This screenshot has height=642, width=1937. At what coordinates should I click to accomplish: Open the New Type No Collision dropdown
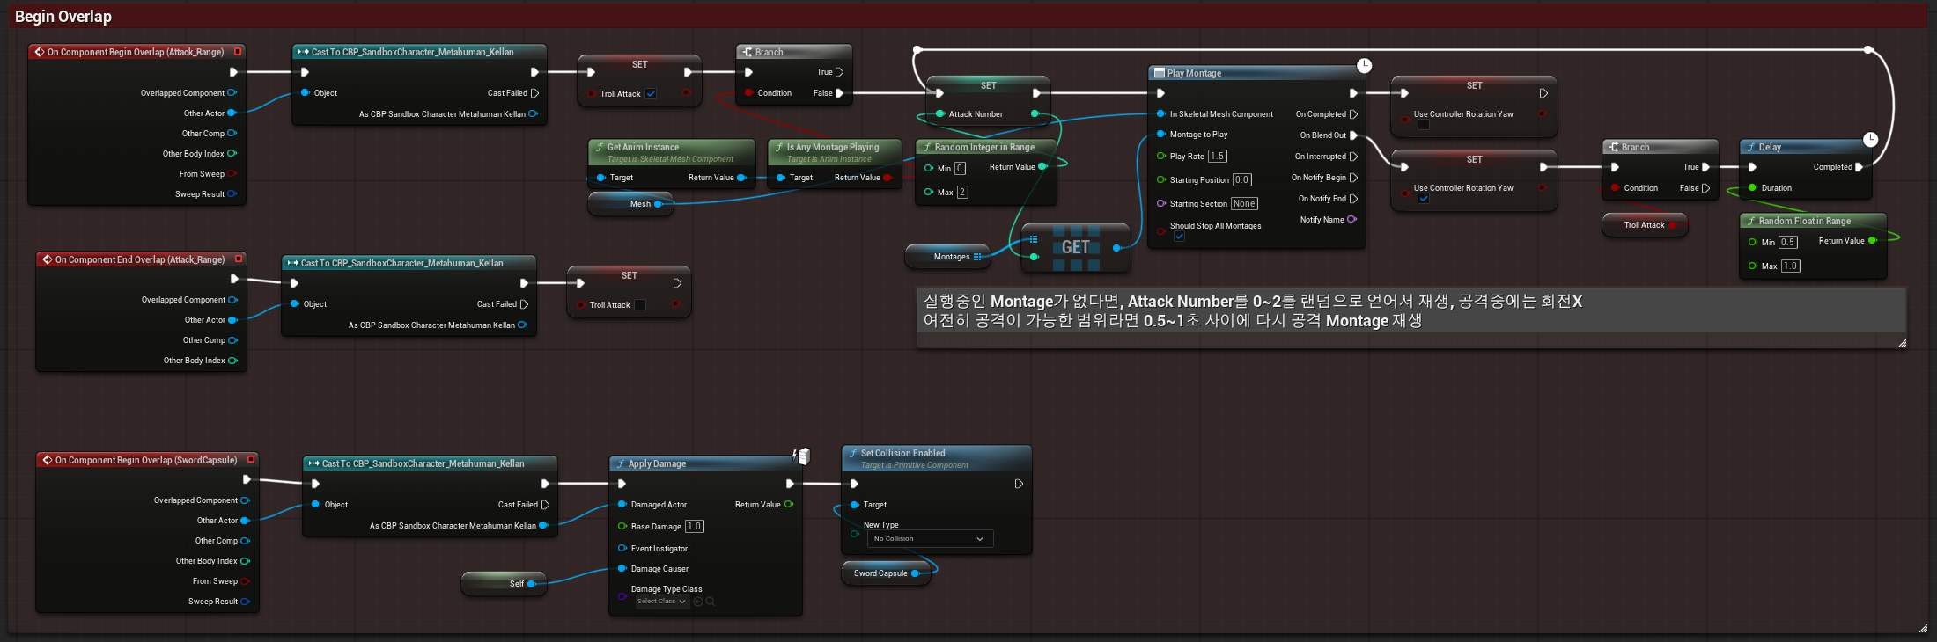pyautogui.click(x=929, y=538)
